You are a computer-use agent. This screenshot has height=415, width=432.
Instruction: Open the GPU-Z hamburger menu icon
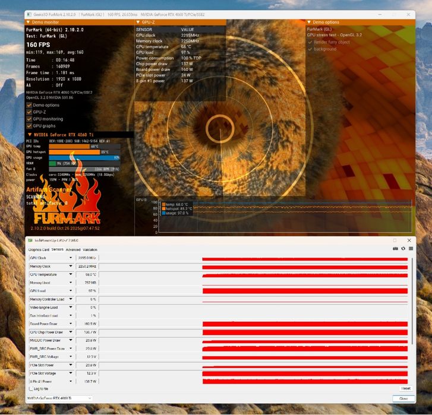pos(411,249)
